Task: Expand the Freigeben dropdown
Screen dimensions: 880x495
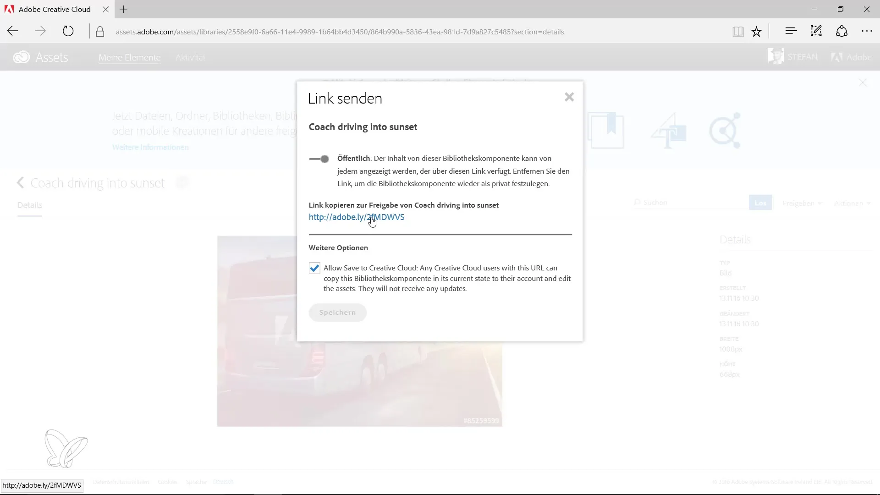Action: pyautogui.click(x=802, y=203)
